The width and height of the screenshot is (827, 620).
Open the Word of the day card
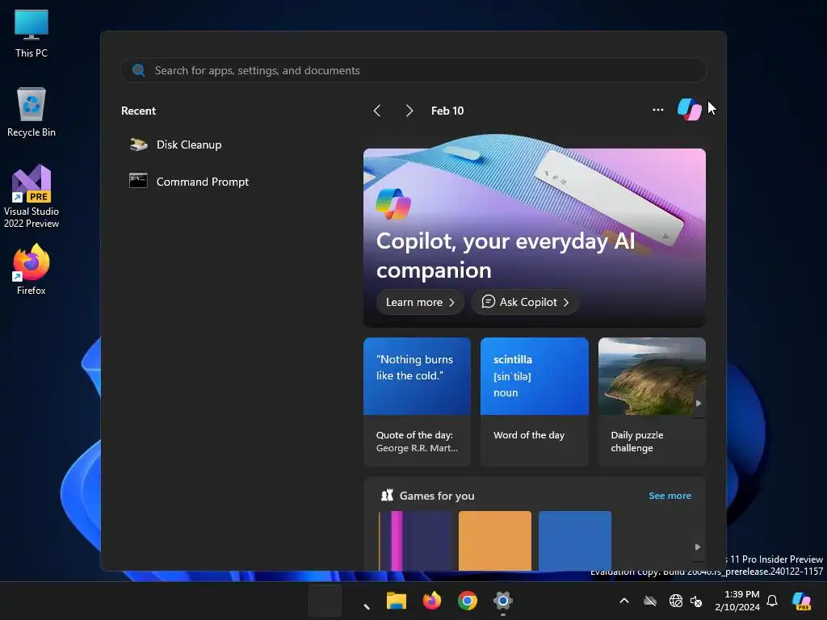click(x=535, y=402)
